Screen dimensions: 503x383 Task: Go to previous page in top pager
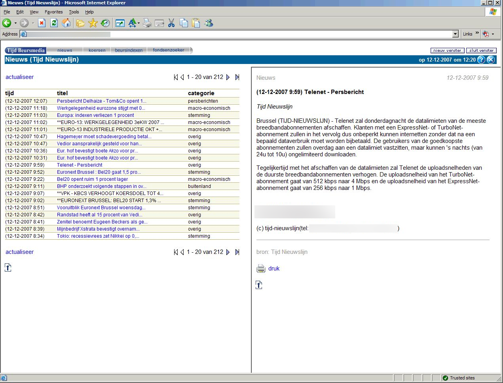182,77
